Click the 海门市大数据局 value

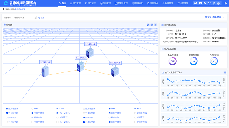(x=219, y=38)
